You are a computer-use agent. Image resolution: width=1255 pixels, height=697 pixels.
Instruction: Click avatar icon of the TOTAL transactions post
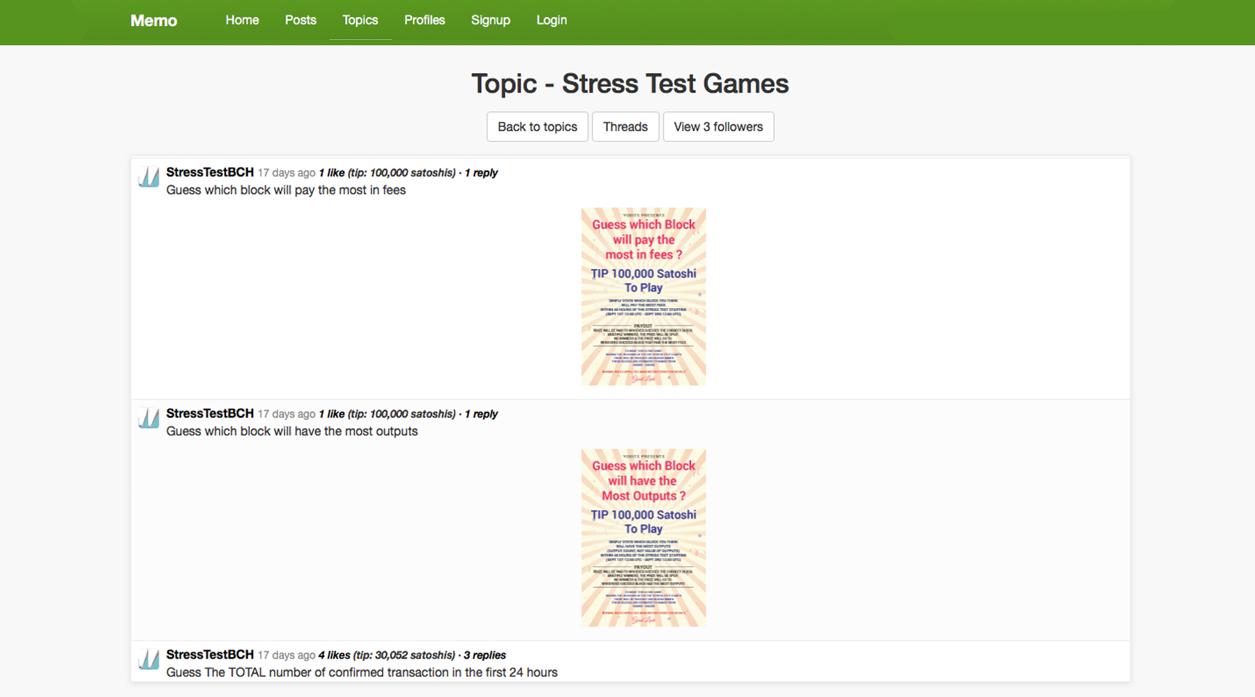pos(149,659)
